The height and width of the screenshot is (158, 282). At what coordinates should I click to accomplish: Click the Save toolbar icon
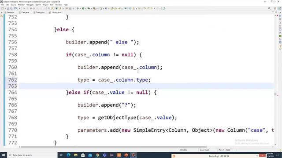tap(8, 8)
